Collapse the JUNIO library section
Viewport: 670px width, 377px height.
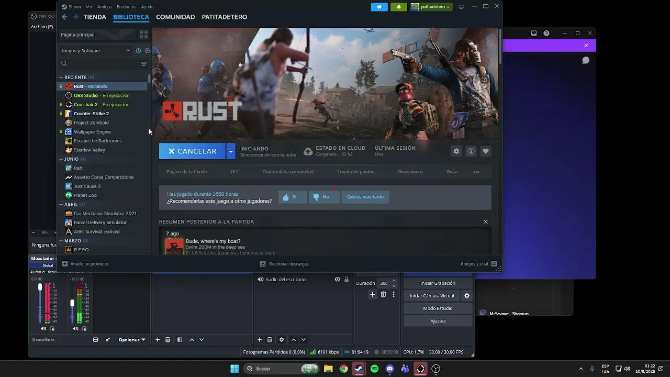point(61,159)
